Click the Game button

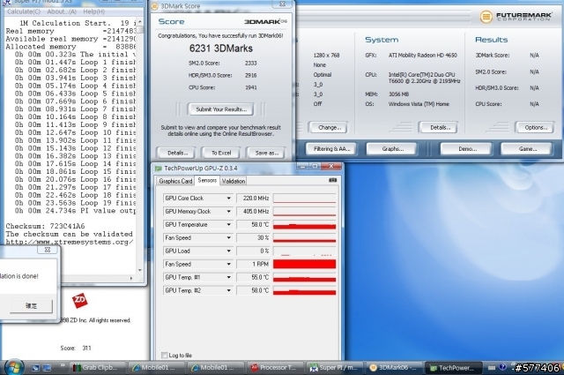click(x=527, y=149)
